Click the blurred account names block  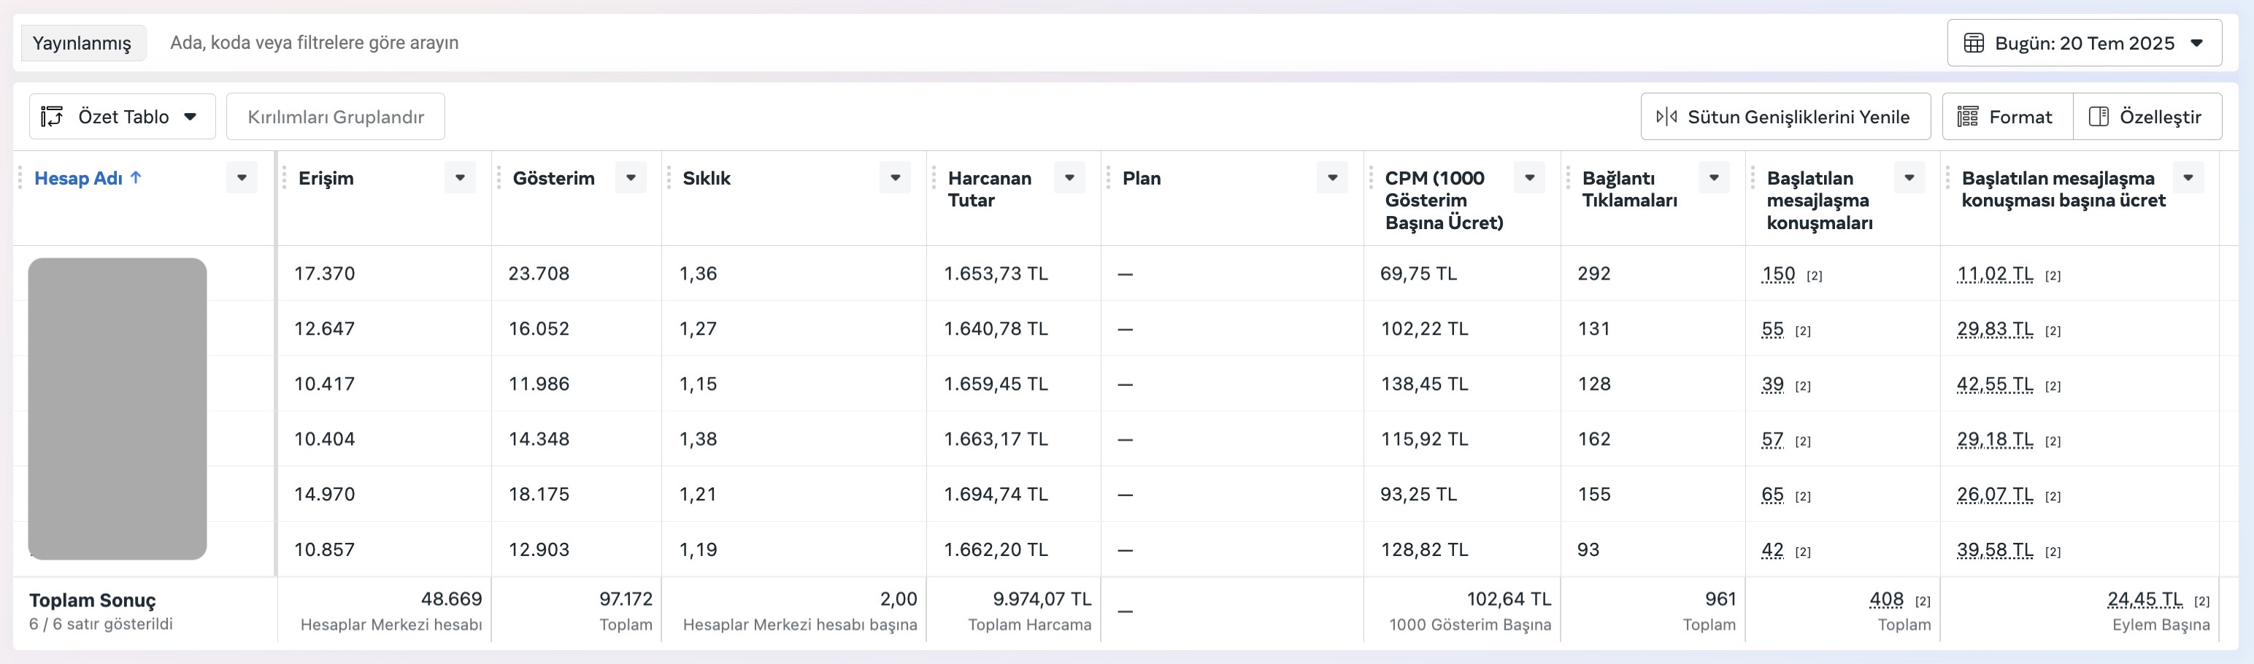[118, 409]
